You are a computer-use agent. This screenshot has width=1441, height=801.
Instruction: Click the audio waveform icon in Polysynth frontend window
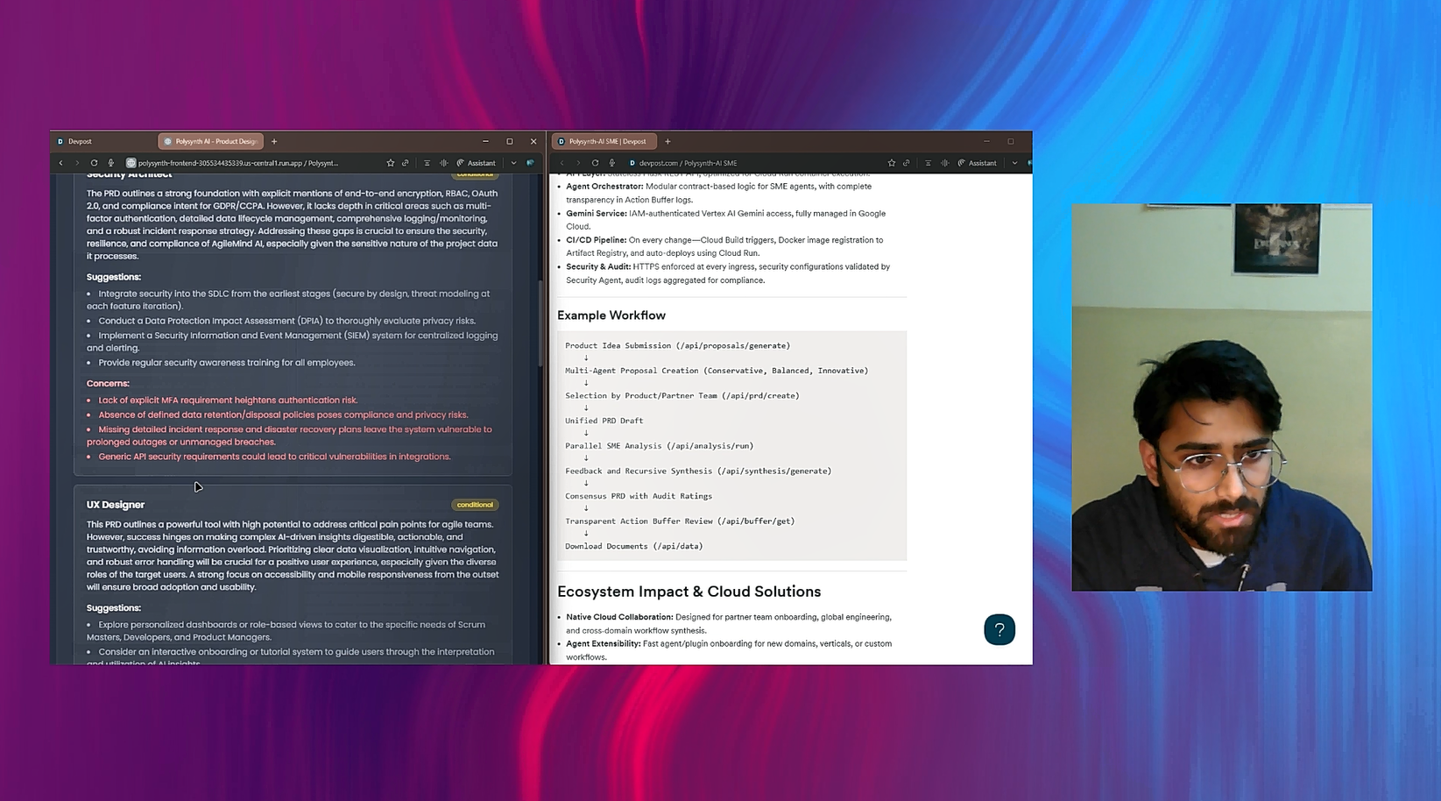(x=443, y=163)
